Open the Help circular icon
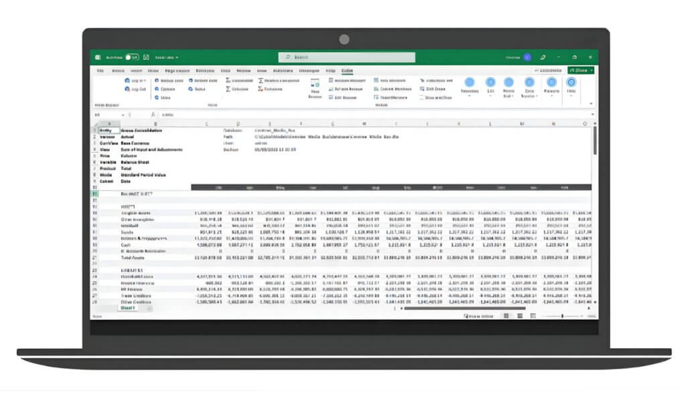The width and height of the screenshot is (686, 393). pos(571,82)
